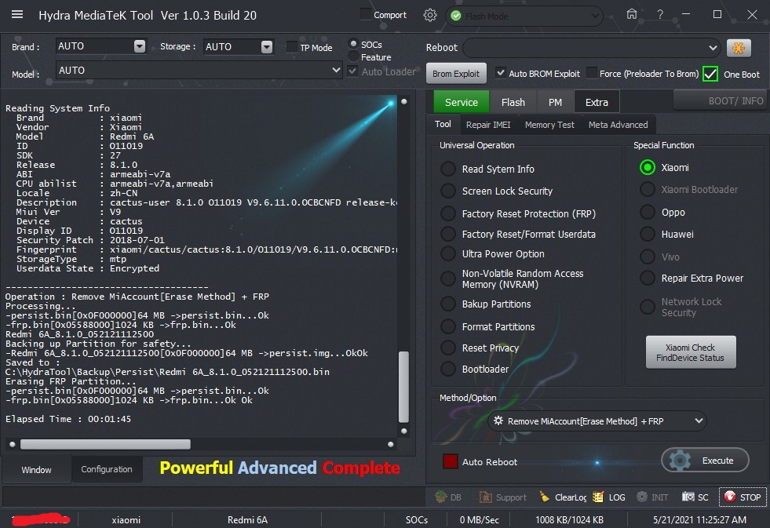This screenshot has width=770, height=528.
Task: Switch to the Service tab
Action: coord(461,102)
